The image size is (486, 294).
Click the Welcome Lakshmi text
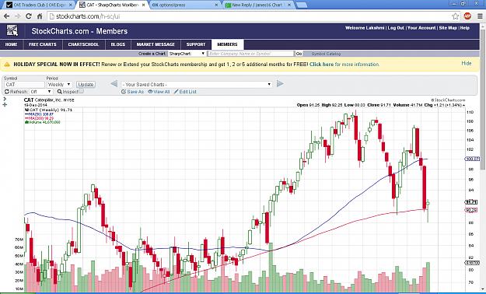click(365, 28)
